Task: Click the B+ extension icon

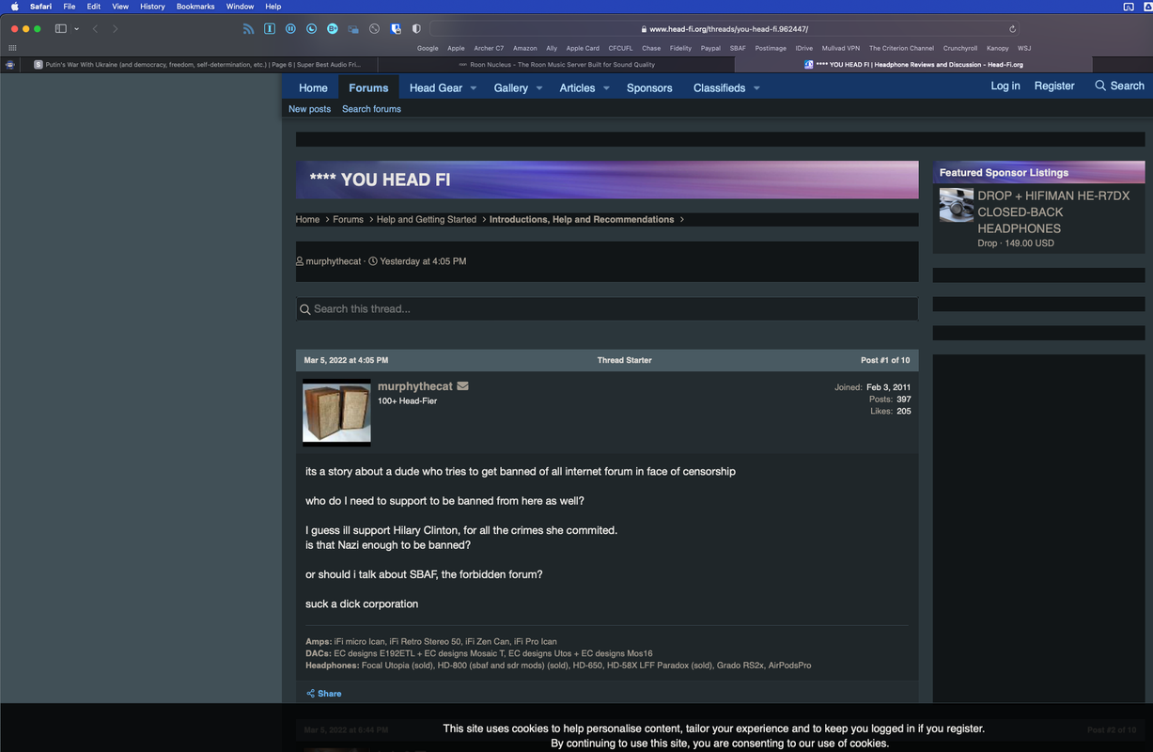Action: pos(333,29)
